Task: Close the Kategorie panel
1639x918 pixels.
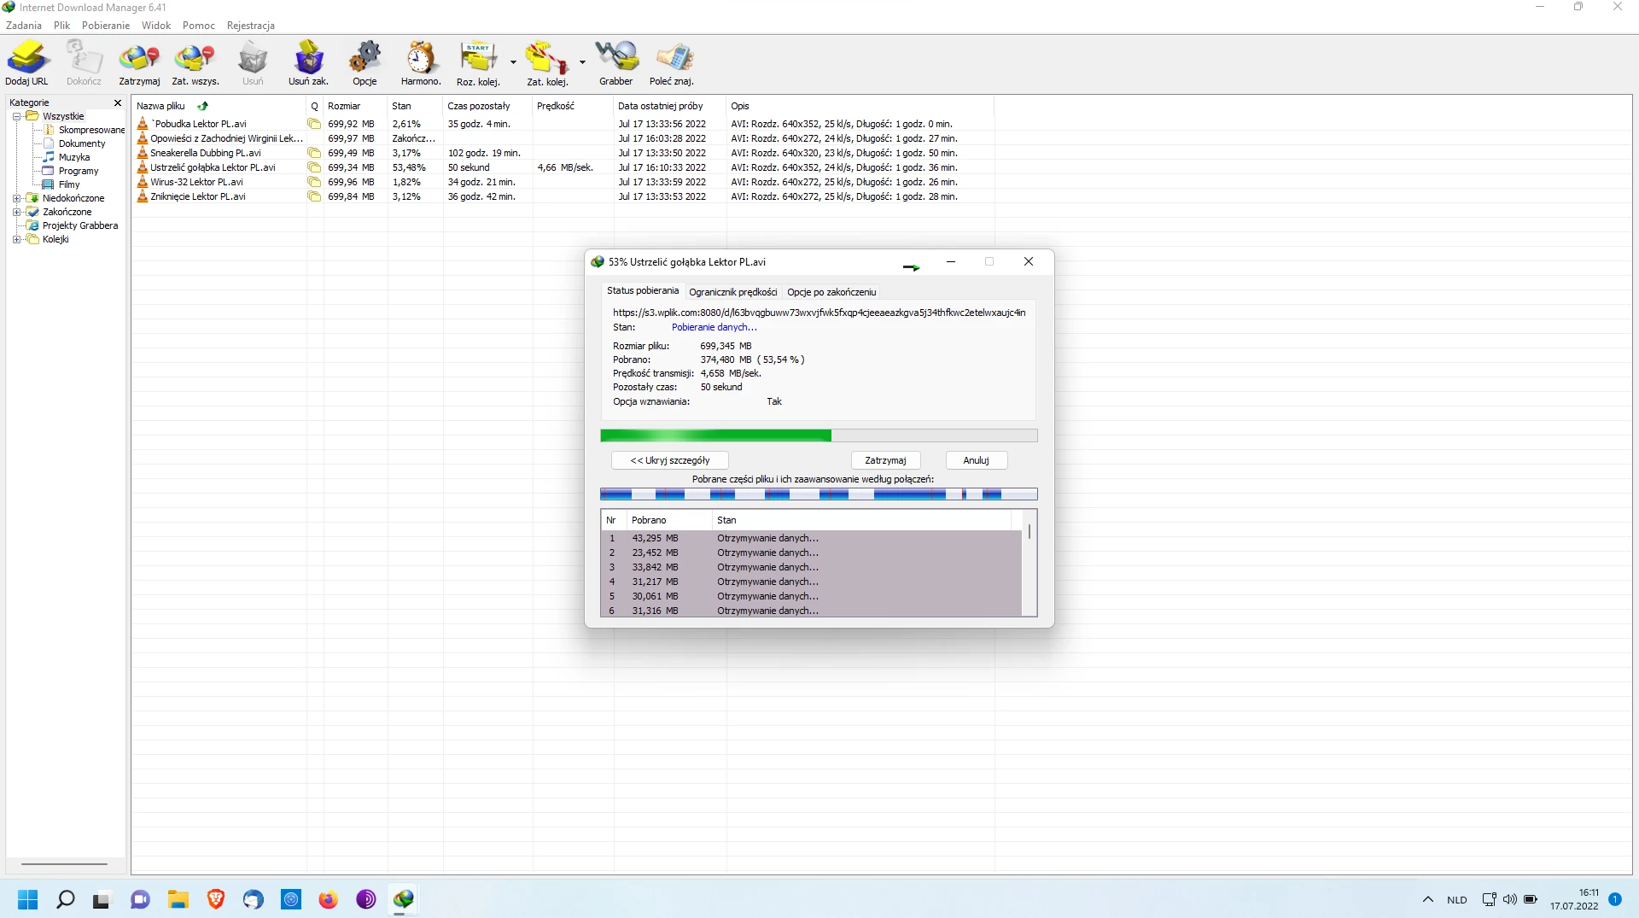Action: click(118, 102)
